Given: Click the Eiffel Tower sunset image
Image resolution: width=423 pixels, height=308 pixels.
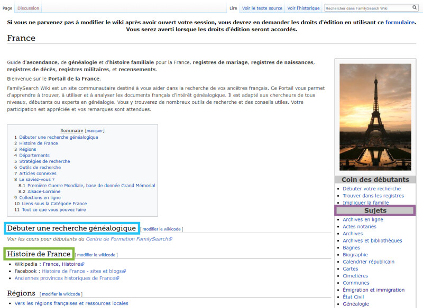Looking at the screenshot, I should 375,117.
